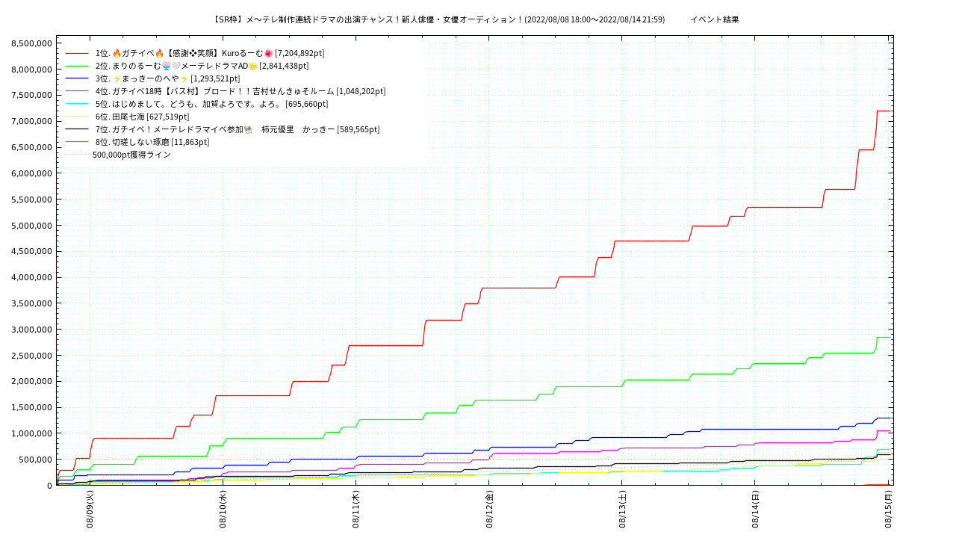Viewport: 956px width, 538px height.
Task: Click the 08/09(火) date tick label
Action: (90, 510)
